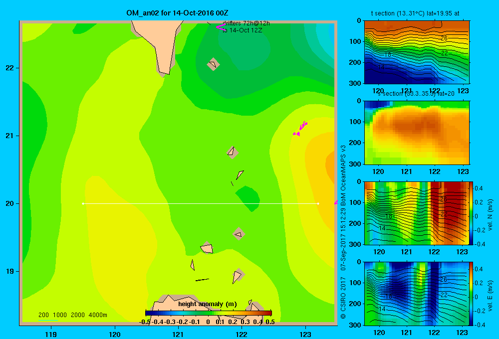
Task: Open the eastward velocity section panel
Action: [417, 294]
